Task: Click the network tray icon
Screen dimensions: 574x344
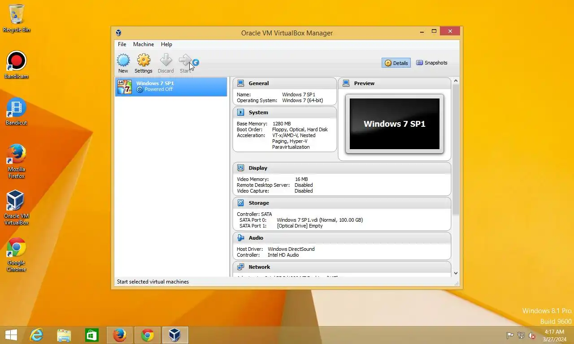Action: click(521, 335)
